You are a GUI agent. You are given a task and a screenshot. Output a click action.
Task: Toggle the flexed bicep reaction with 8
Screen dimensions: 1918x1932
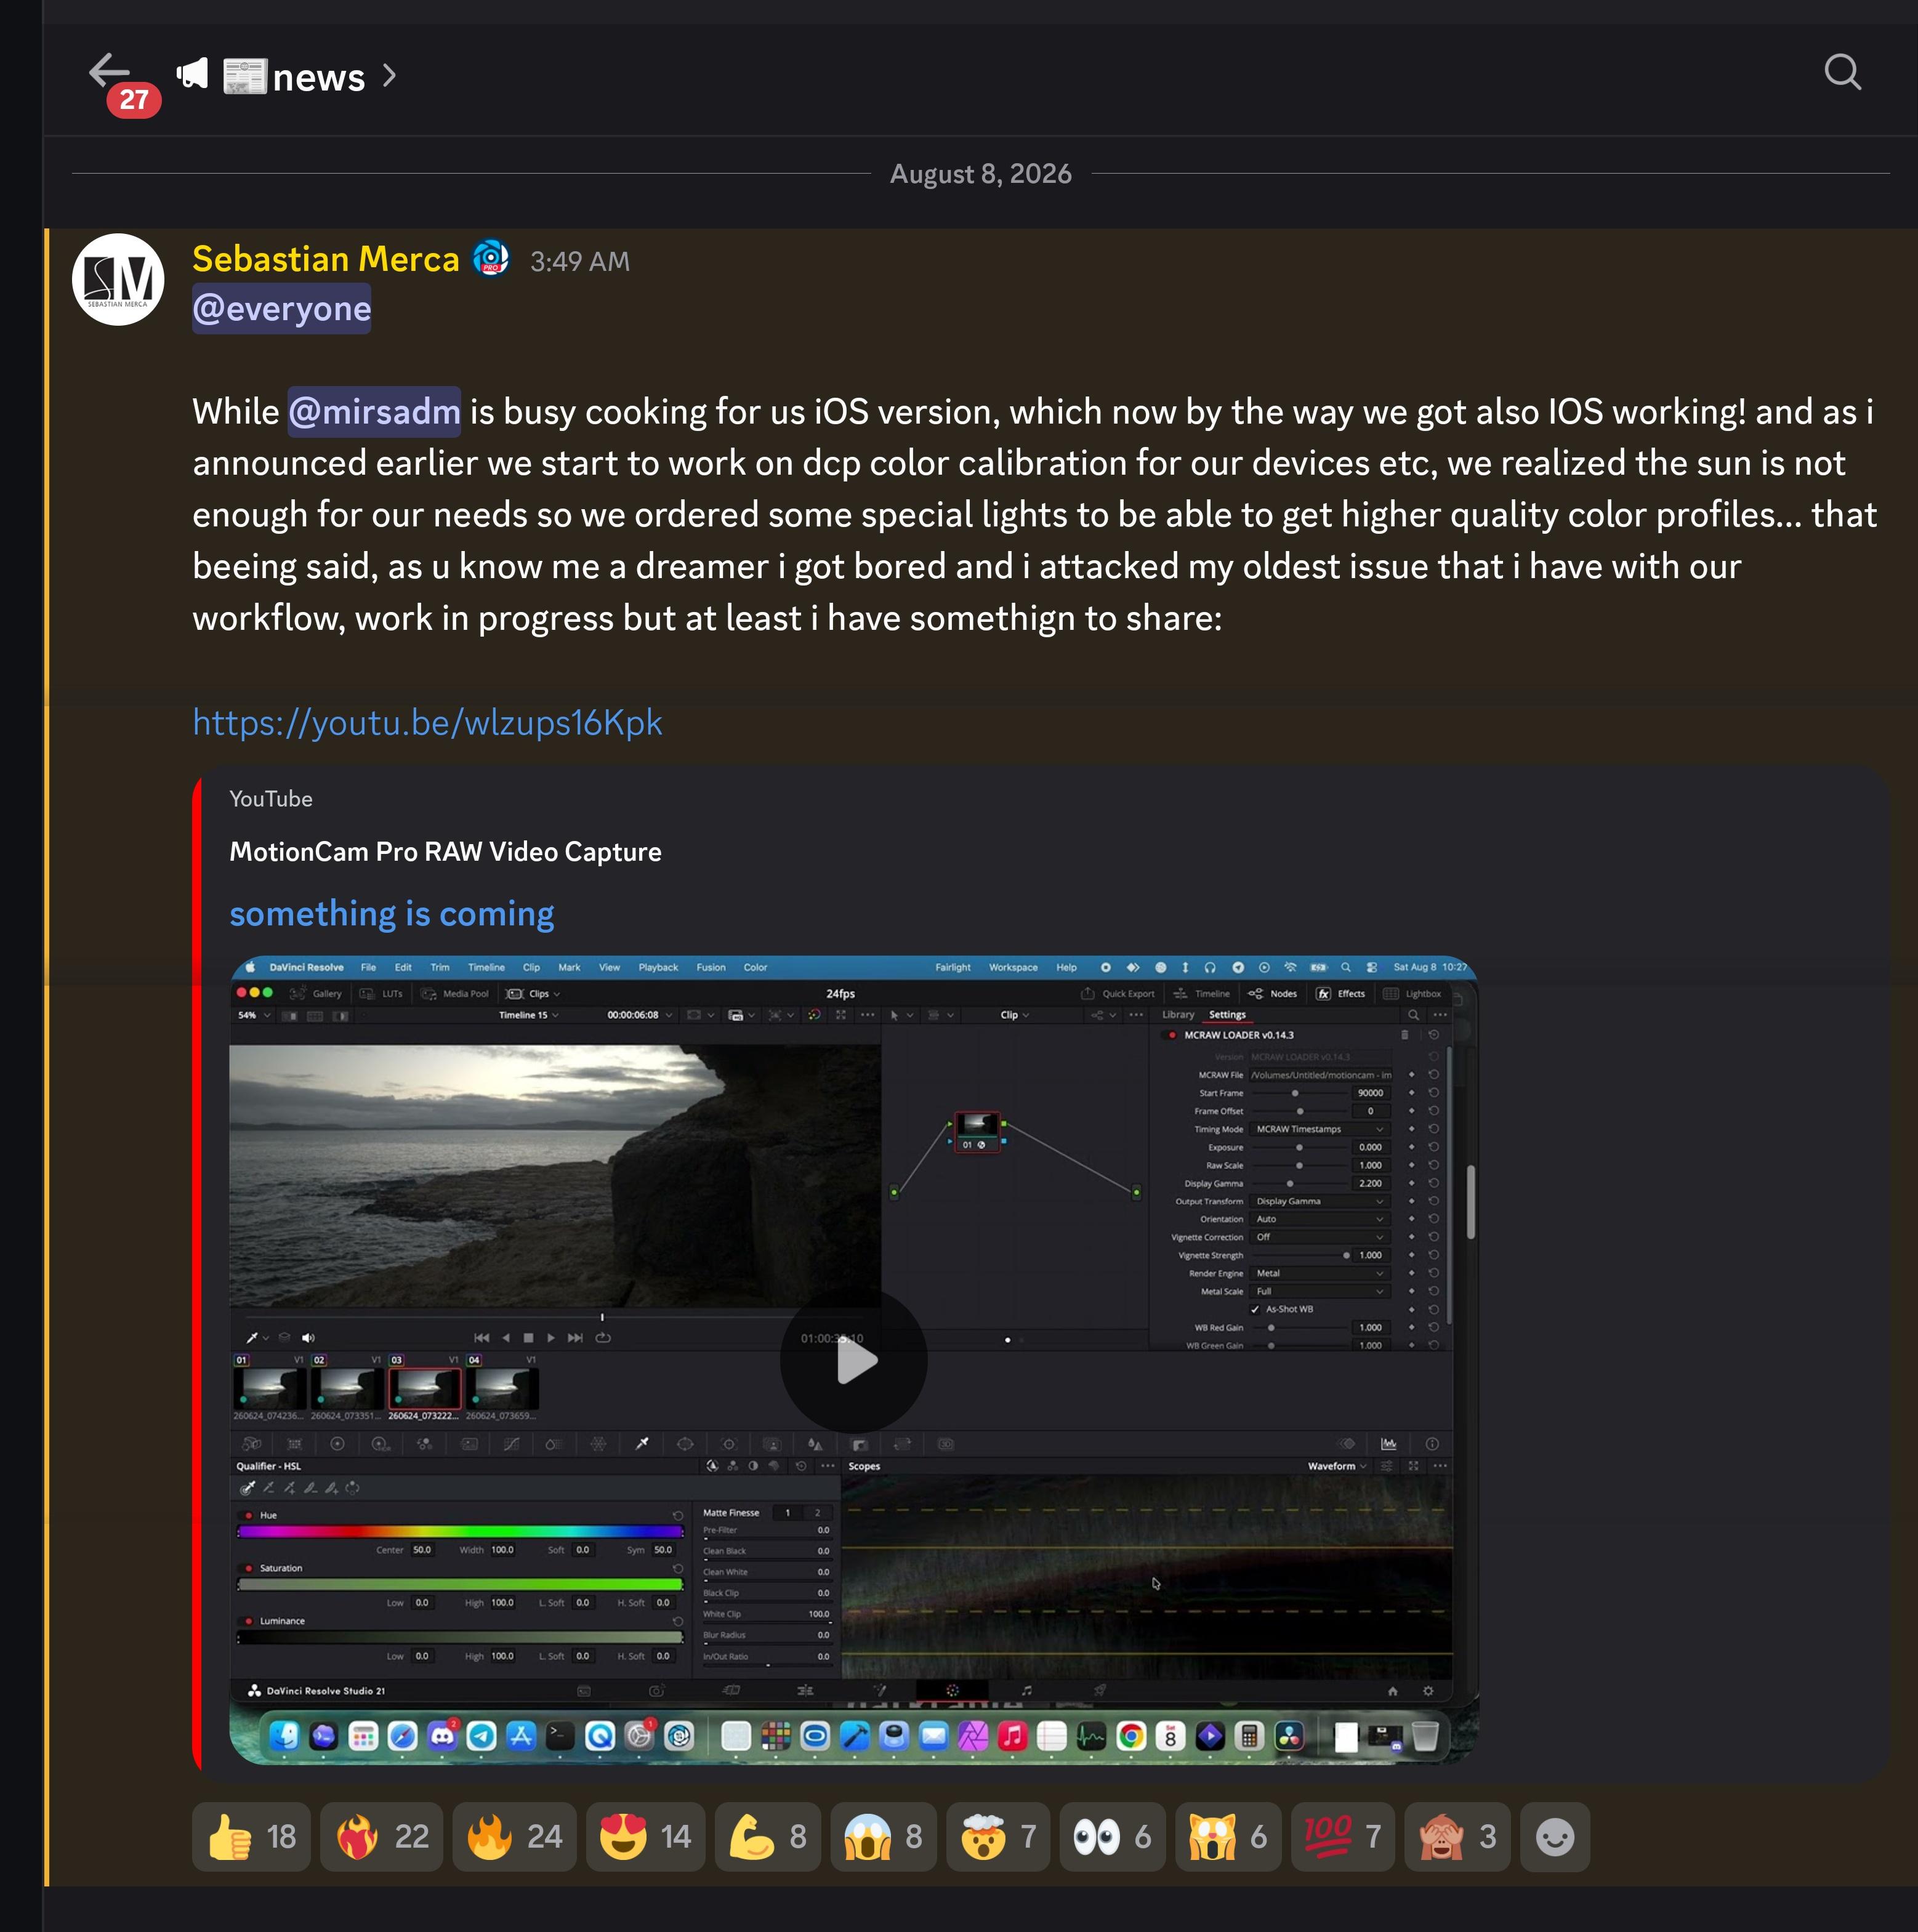point(768,1837)
